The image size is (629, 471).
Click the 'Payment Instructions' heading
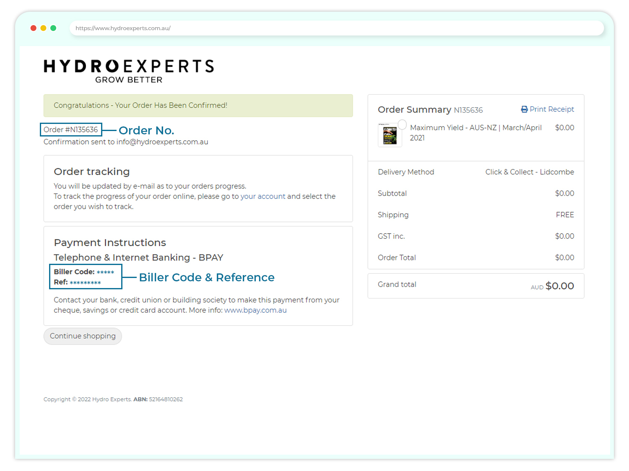[x=110, y=243]
